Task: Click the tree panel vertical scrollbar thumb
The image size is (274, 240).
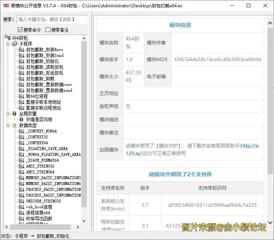Action: 84,124
